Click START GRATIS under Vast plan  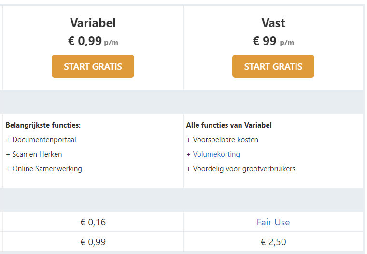click(x=273, y=66)
